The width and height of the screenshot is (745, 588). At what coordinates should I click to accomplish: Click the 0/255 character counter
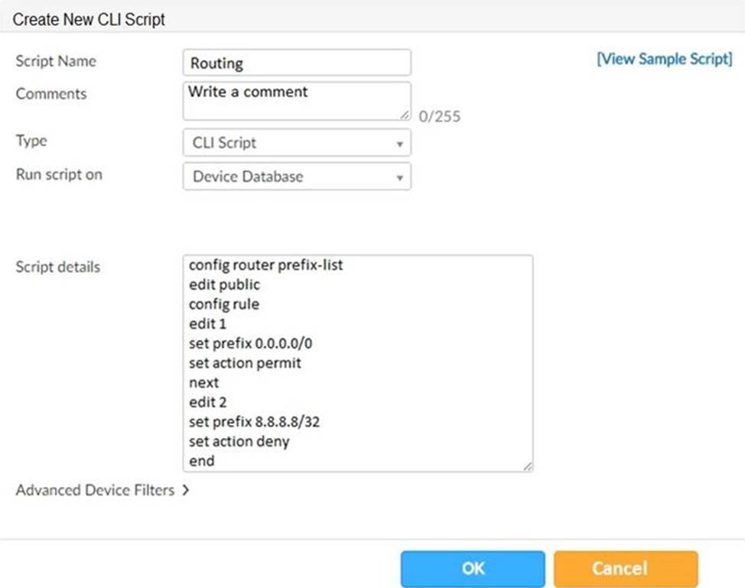pyautogui.click(x=439, y=117)
